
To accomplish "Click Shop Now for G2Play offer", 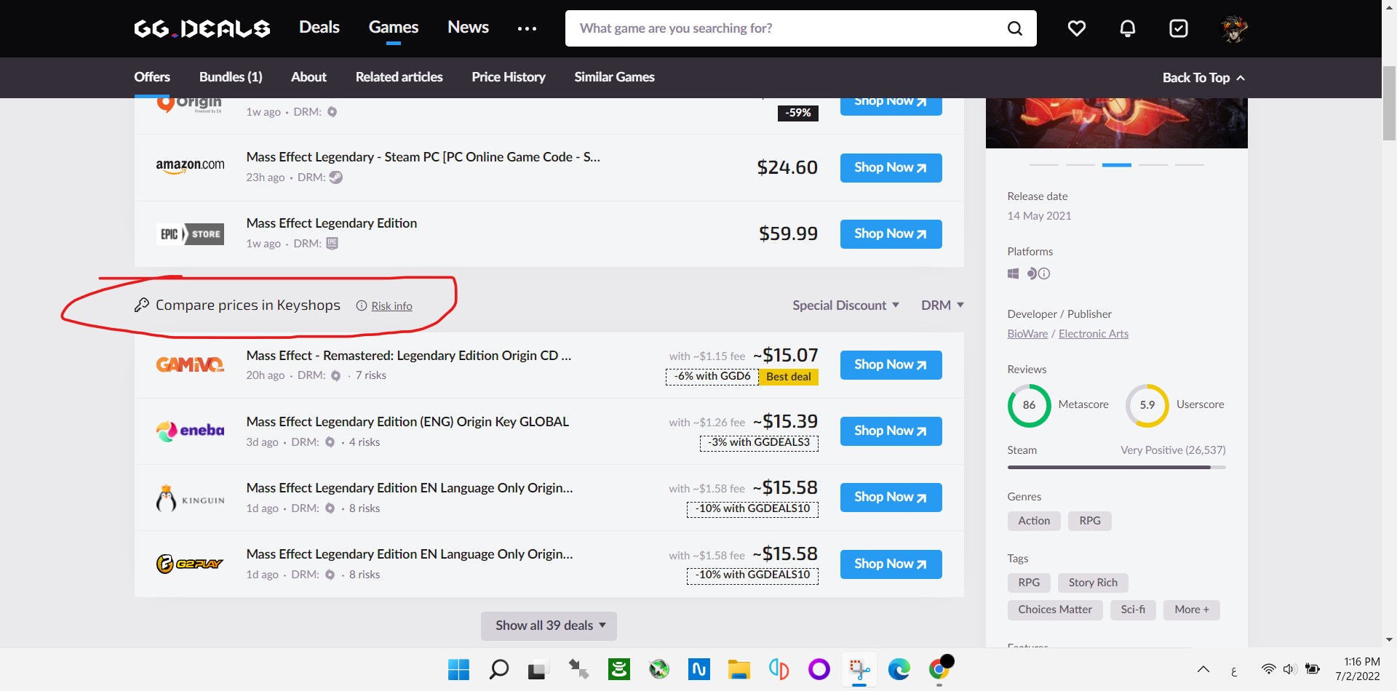I will [x=891, y=564].
